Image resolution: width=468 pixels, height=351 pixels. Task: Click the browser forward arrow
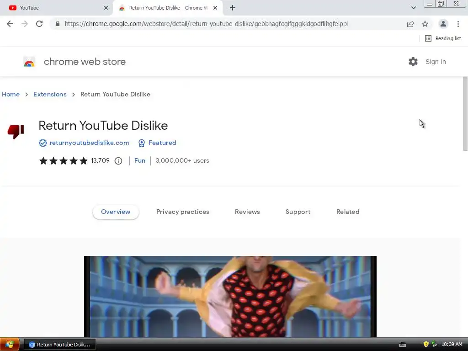25,24
